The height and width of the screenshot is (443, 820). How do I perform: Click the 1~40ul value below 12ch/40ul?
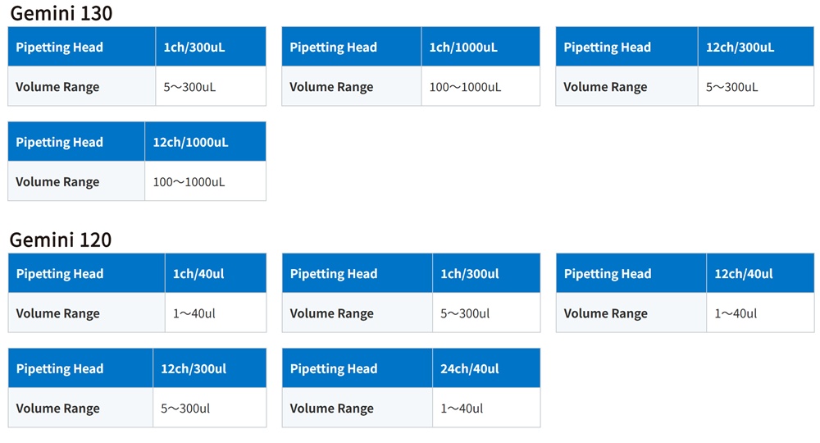click(x=736, y=313)
